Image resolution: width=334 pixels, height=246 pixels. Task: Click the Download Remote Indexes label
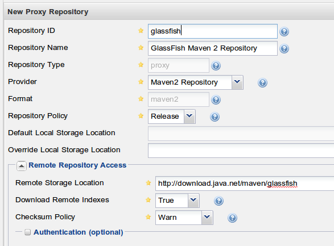point(62,200)
